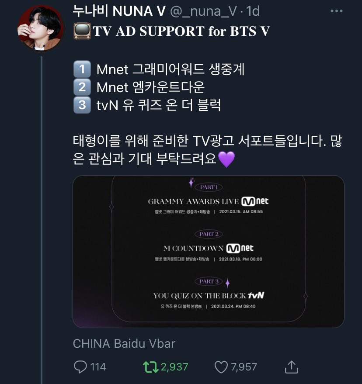Tap the green retweet arrows icon
Image resolution: width=362 pixels, height=384 pixels.
tap(151, 367)
